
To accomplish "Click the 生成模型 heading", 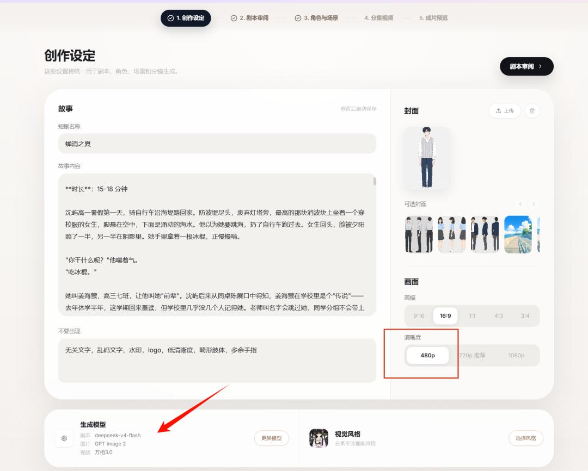I will 93,425.
